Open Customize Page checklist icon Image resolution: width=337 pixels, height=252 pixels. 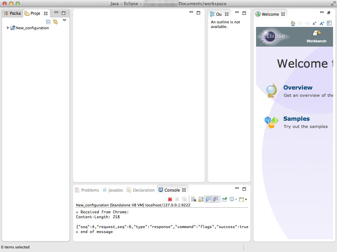pos(329,23)
